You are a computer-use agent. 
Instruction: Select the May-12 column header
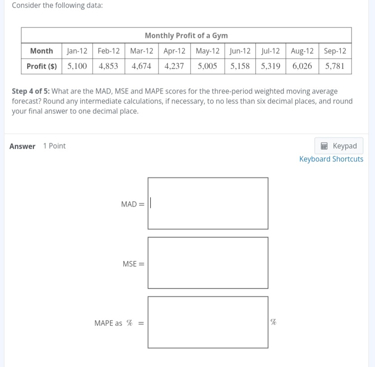click(x=207, y=51)
